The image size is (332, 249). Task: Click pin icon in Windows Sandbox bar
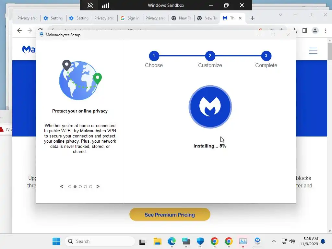pos(90,5)
